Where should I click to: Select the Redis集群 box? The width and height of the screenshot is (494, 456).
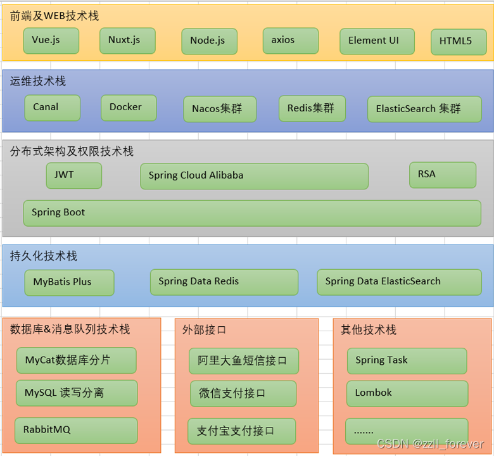[312, 108]
